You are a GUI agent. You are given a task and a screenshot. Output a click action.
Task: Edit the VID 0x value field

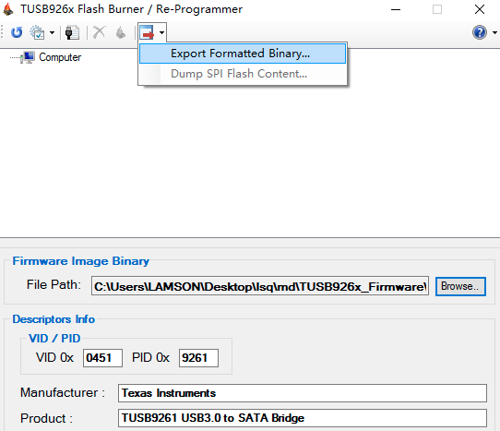point(102,358)
